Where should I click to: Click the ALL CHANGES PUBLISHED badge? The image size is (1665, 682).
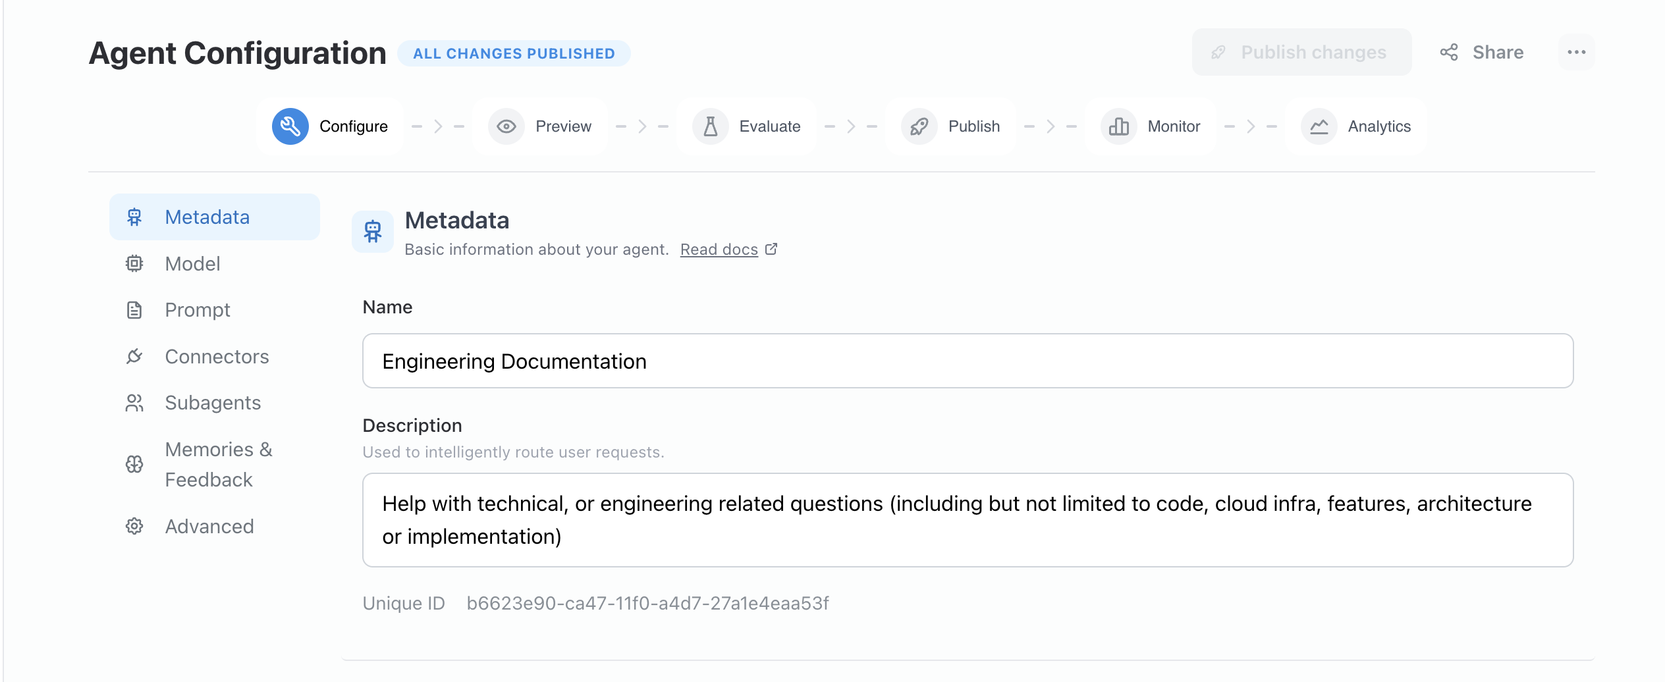pyautogui.click(x=514, y=53)
